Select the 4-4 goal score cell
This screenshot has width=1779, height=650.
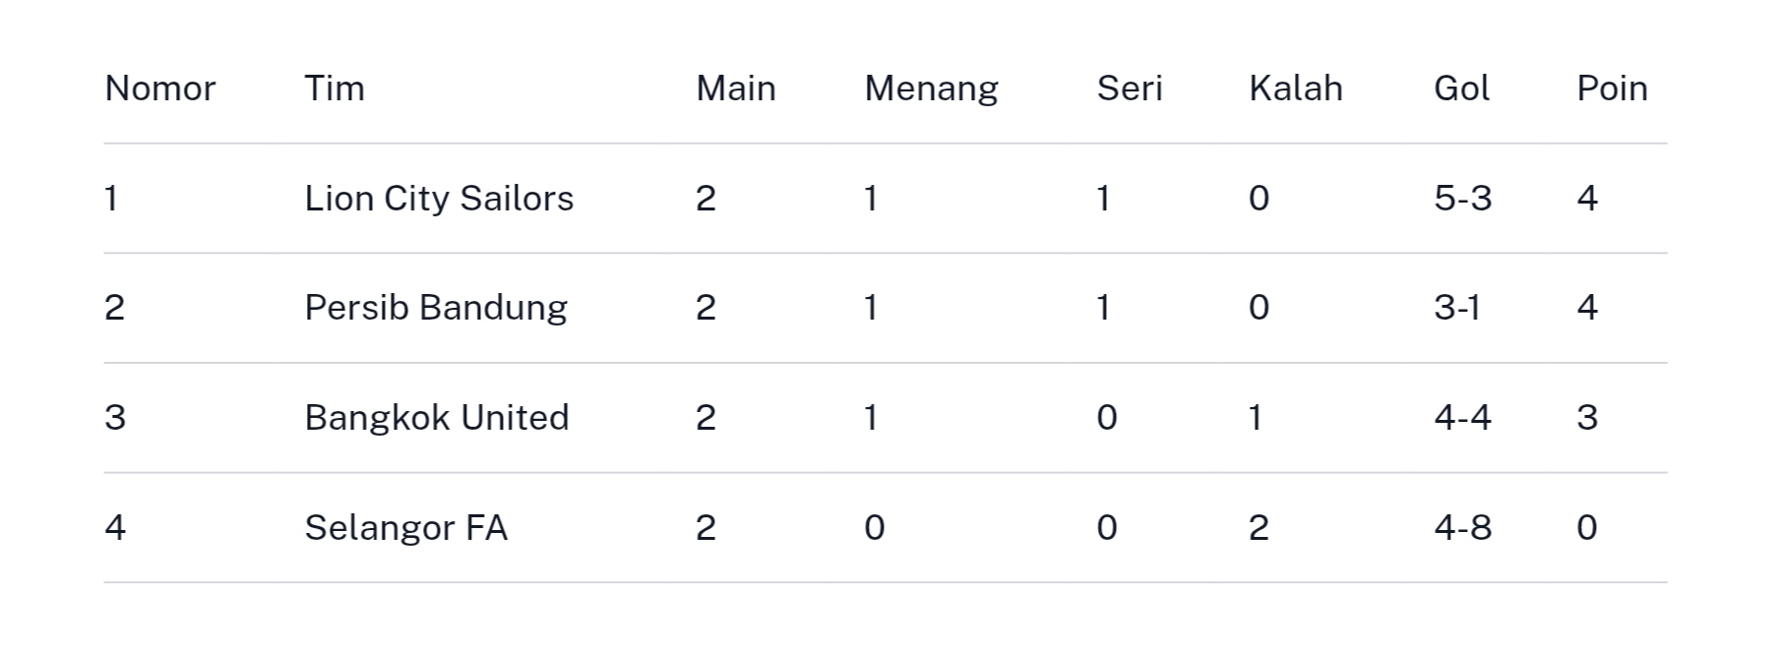coord(1462,418)
